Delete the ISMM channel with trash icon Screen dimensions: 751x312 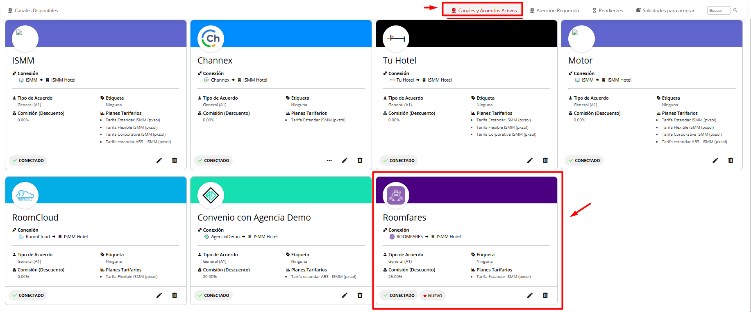[x=175, y=160]
